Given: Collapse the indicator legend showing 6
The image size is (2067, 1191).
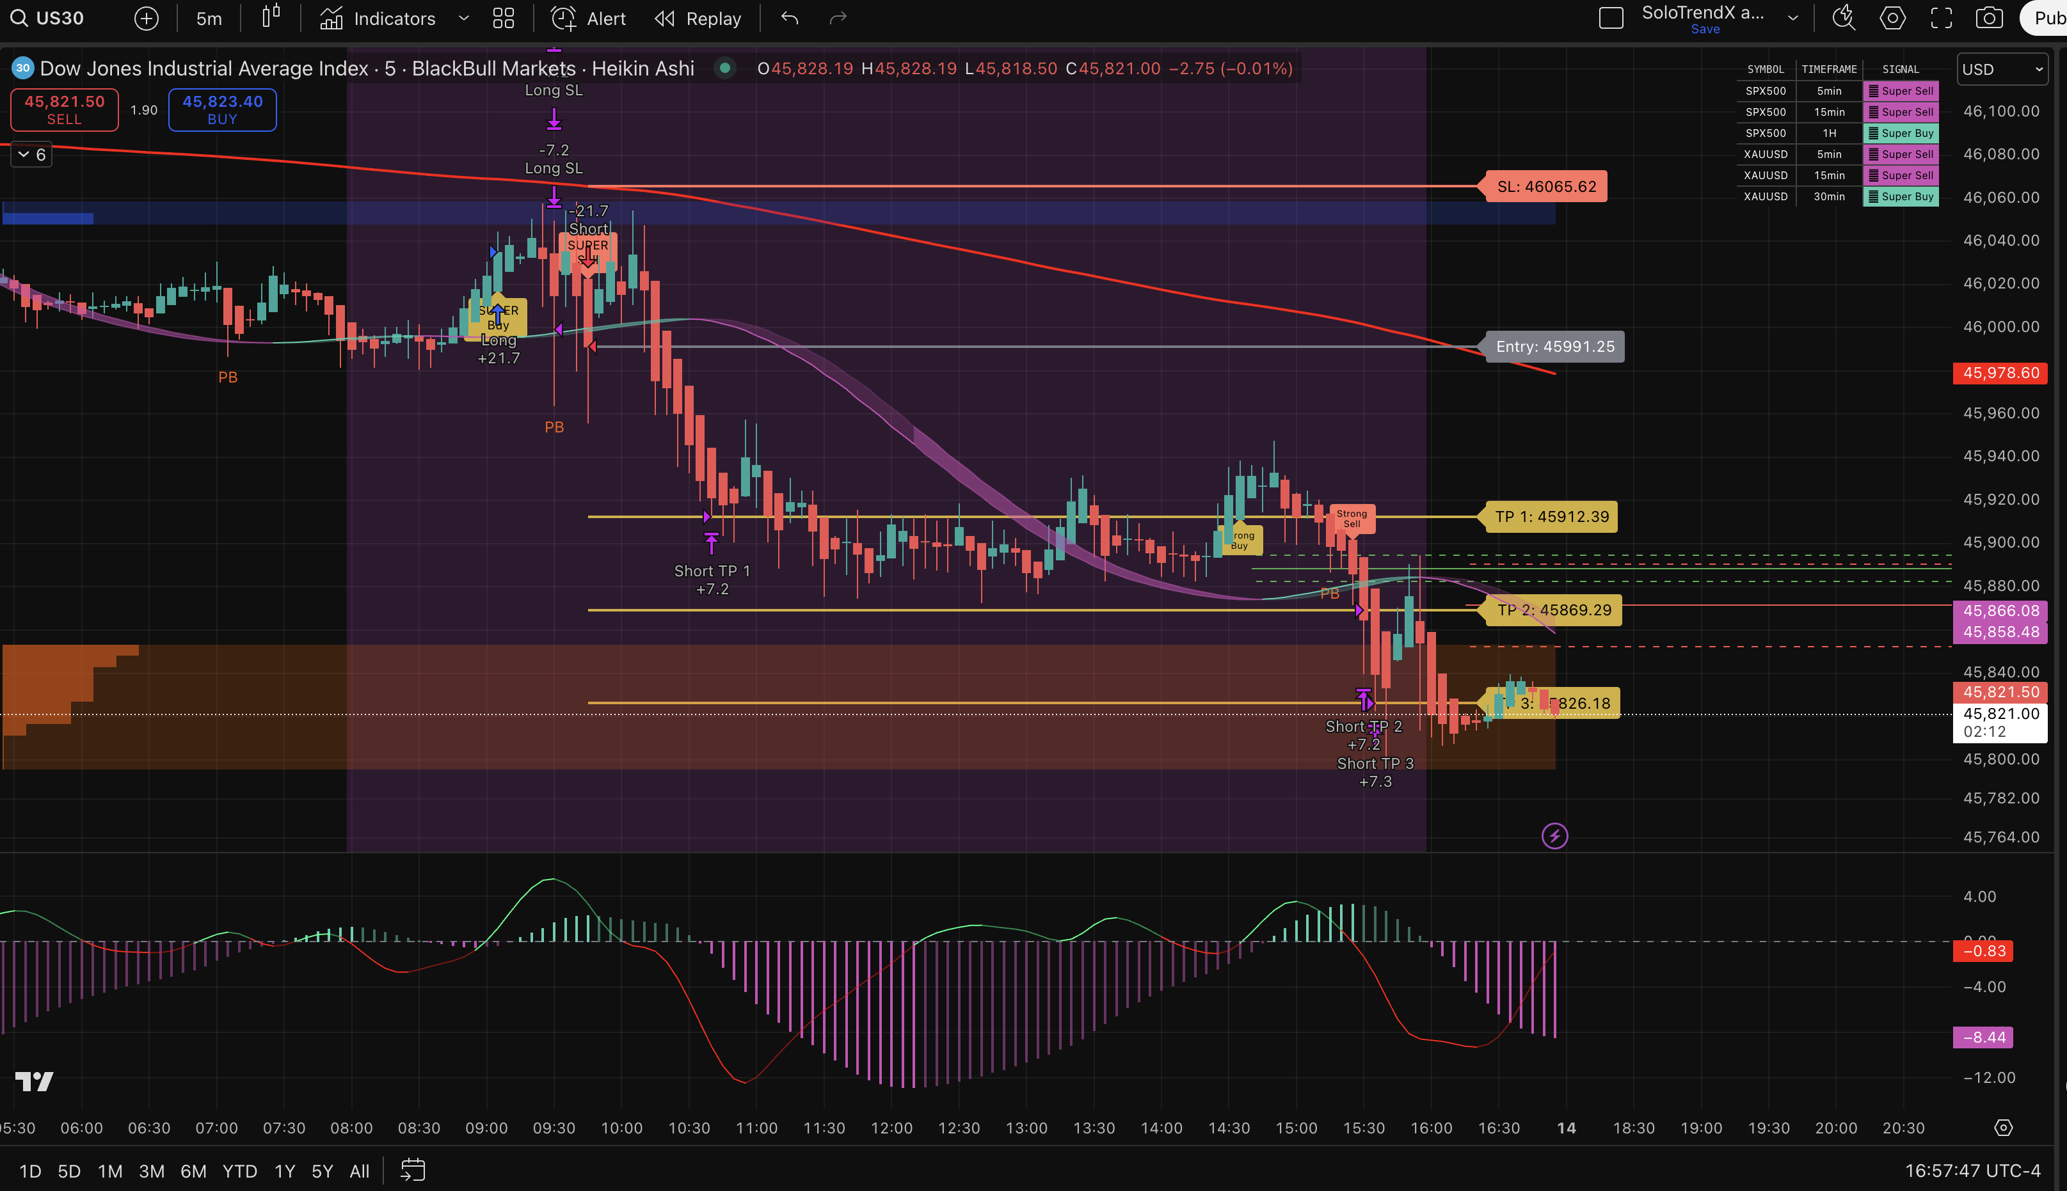Looking at the screenshot, I should [31, 155].
